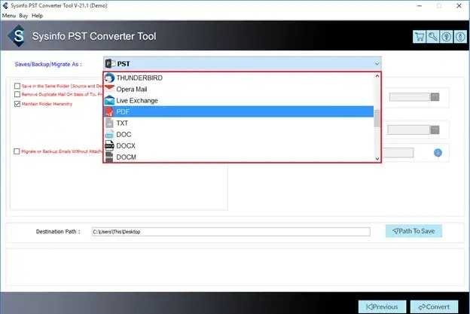Open the shopping cart buy icon
This screenshot has height=314, width=470.
coord(419,37)
